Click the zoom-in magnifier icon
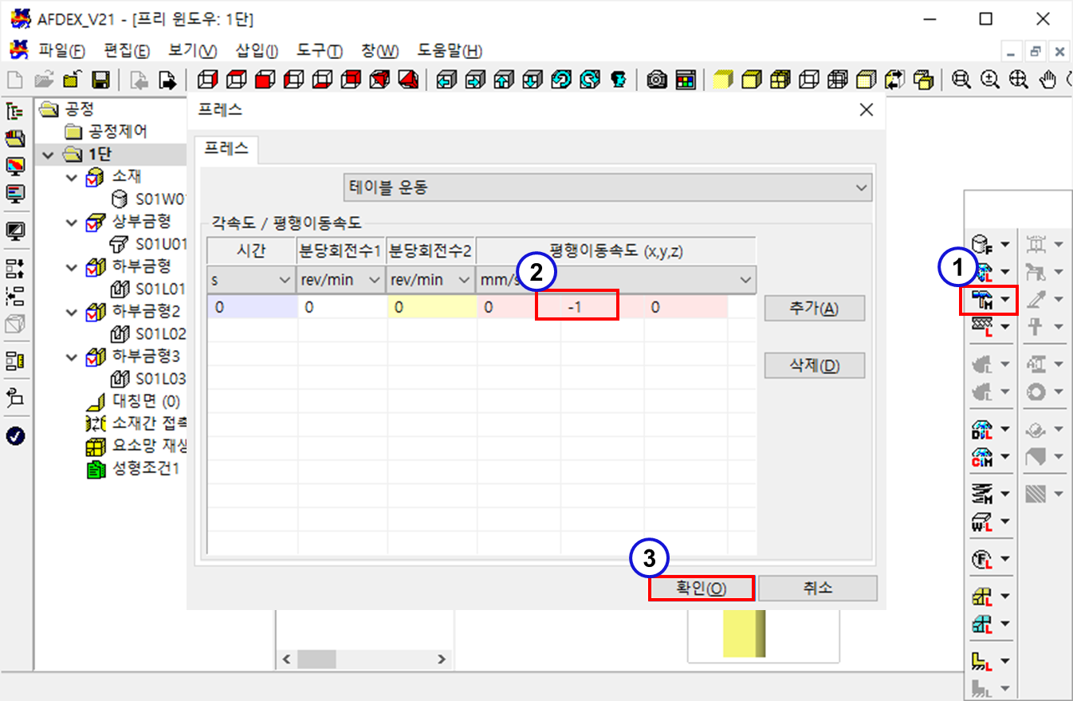The width and height of the screenshot is (1073, 701). tap(990, 80)
